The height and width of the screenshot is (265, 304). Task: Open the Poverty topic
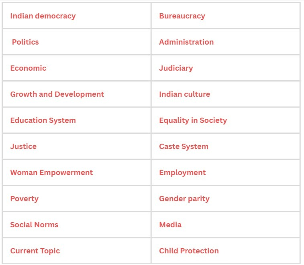24,199
